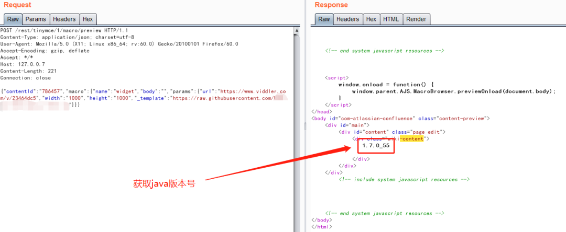The width and height of the screenshot is (566, 232).
Task: Click the JSON body contentId 786457 line
Action: 143,92
